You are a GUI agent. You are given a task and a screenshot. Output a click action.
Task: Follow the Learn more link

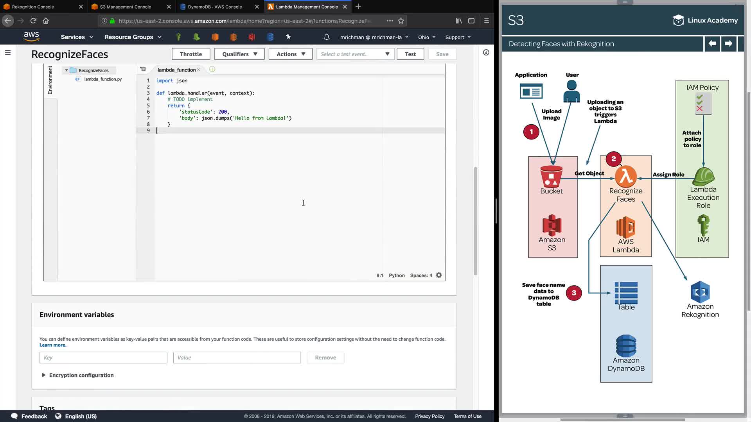[x=53, y=345]
